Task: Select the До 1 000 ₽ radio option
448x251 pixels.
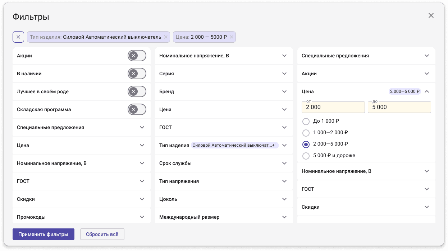Action: [306, 121]
